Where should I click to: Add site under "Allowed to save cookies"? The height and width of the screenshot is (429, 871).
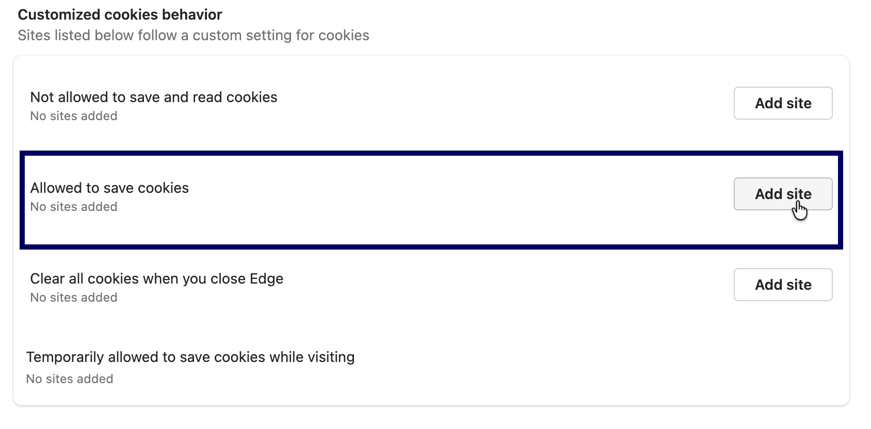click(x=783, y=194)
